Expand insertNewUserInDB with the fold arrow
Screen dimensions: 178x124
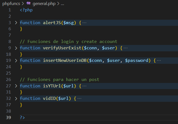tap(16, 60)
